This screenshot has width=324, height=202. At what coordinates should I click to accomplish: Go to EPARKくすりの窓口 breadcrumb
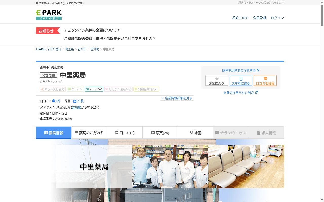pyautogui.click(x=49, y=49)
